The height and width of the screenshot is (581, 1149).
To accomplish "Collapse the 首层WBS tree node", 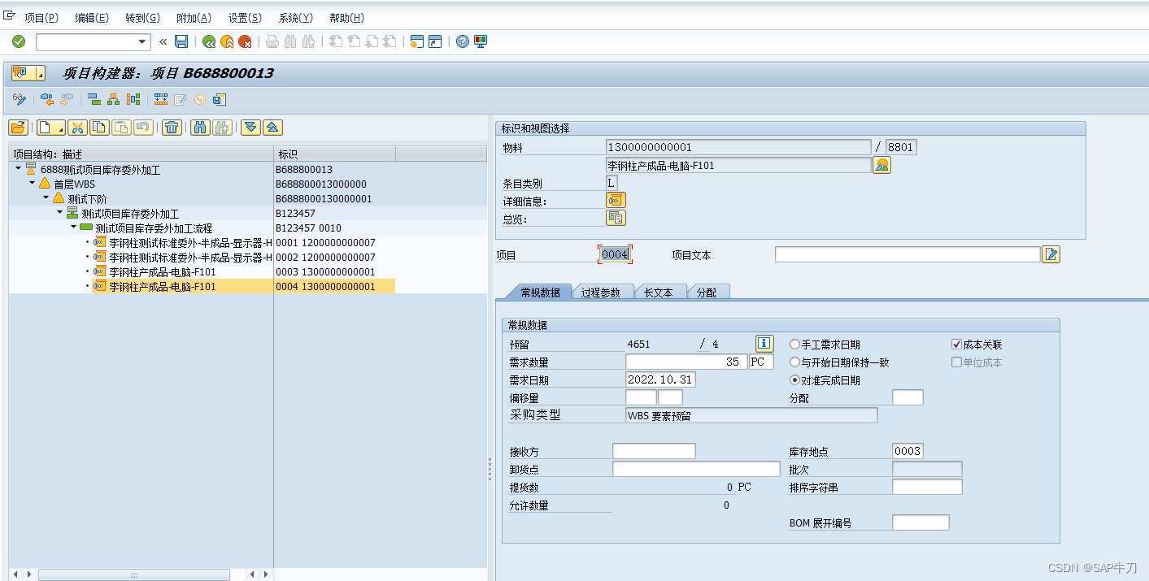I will click(32, 184).
